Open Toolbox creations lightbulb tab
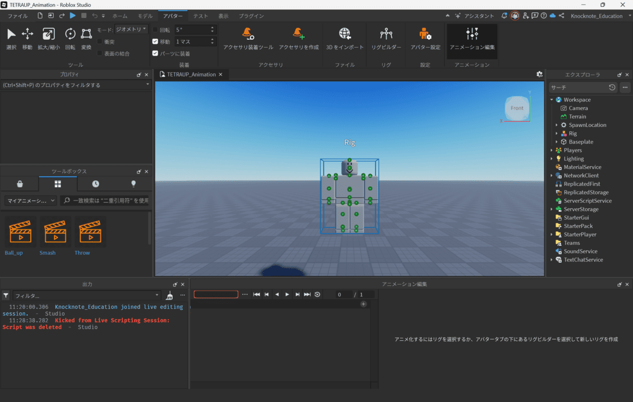Image resolution: width=633 pixels, height=402 pixels. pos(134,184)
